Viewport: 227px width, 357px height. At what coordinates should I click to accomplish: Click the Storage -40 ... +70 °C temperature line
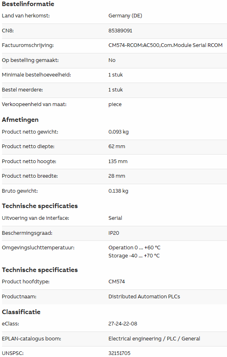134,256
